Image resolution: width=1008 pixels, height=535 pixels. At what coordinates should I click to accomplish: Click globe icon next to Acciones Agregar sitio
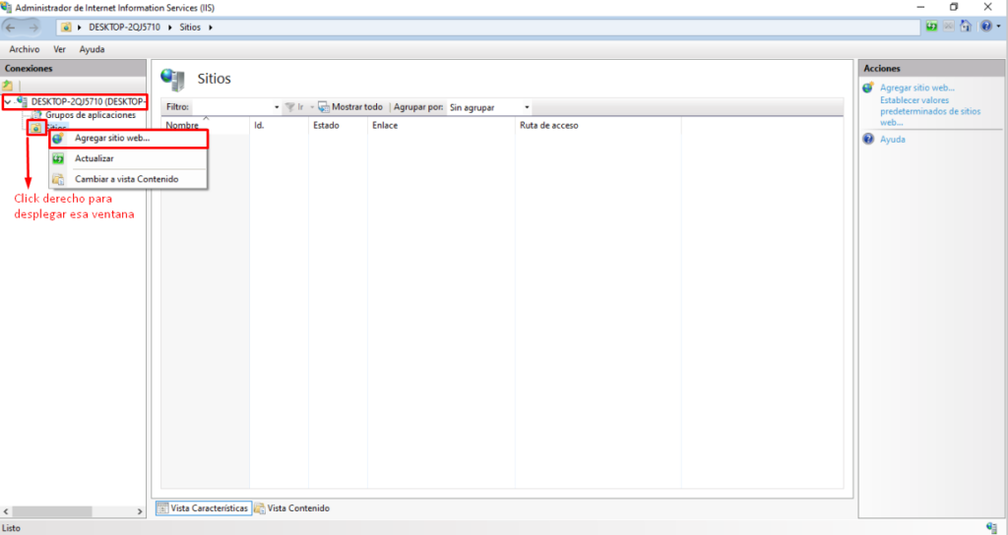[x=868, y=88]
